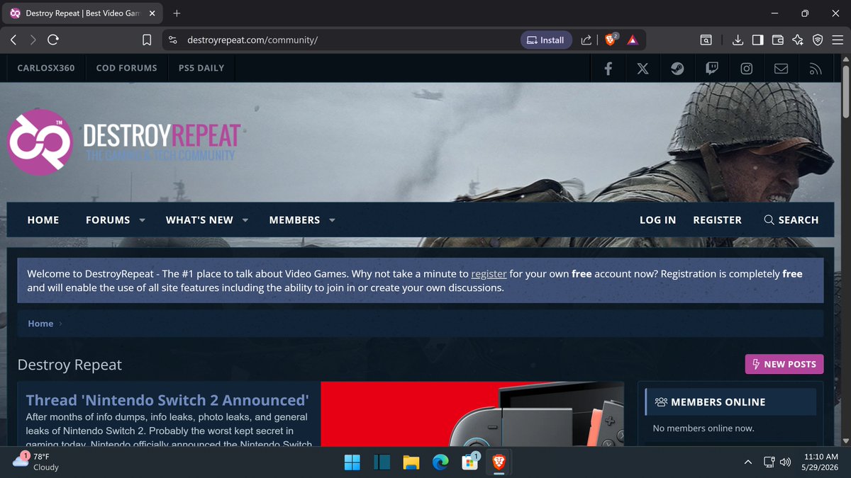Open the Twitch social icon

(712, 69)
